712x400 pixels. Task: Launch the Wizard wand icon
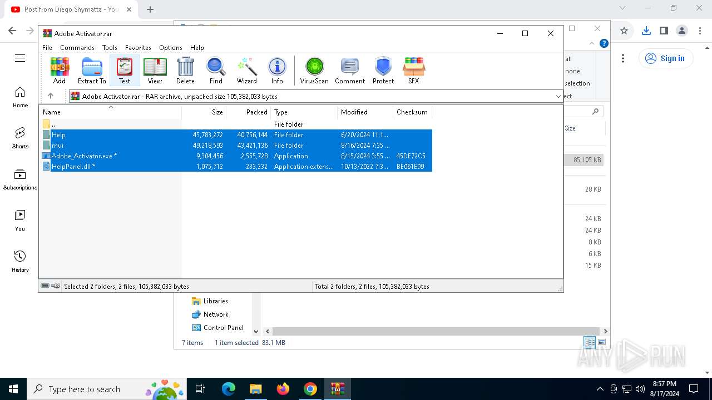(x=246, y=71)
